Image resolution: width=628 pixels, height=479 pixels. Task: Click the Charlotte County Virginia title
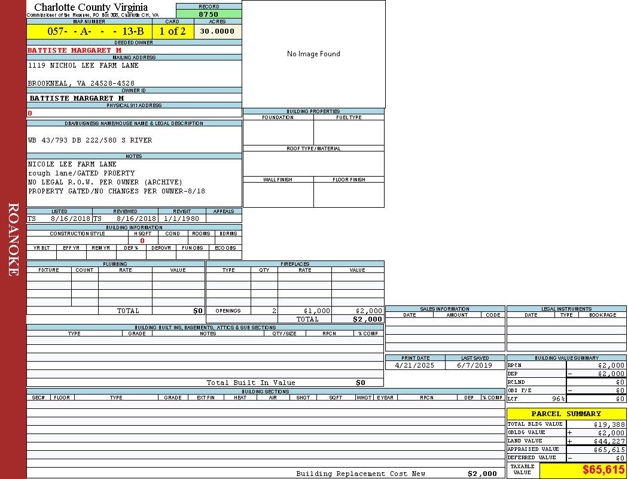click(x=91, y=7)
